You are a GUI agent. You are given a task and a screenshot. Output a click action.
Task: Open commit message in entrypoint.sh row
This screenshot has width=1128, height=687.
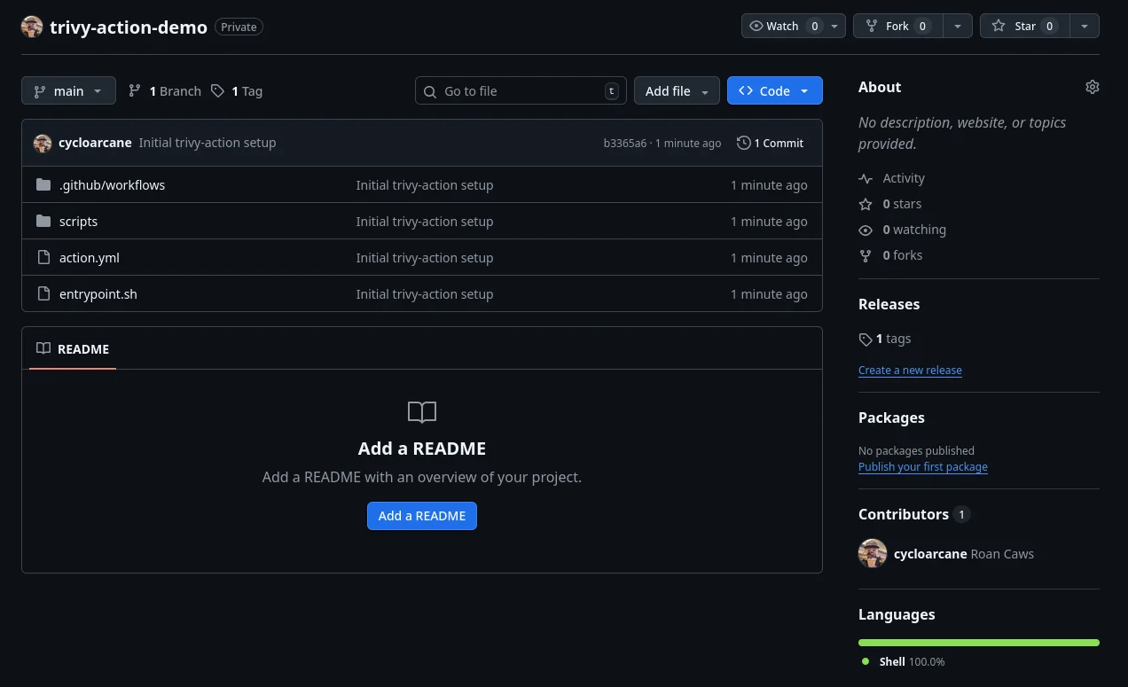pos(425,294)
